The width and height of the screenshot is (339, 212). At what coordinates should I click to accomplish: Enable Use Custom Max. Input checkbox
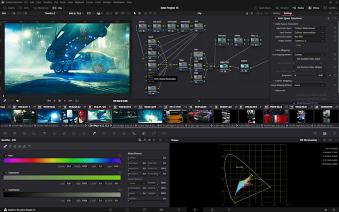pos(294,59)
